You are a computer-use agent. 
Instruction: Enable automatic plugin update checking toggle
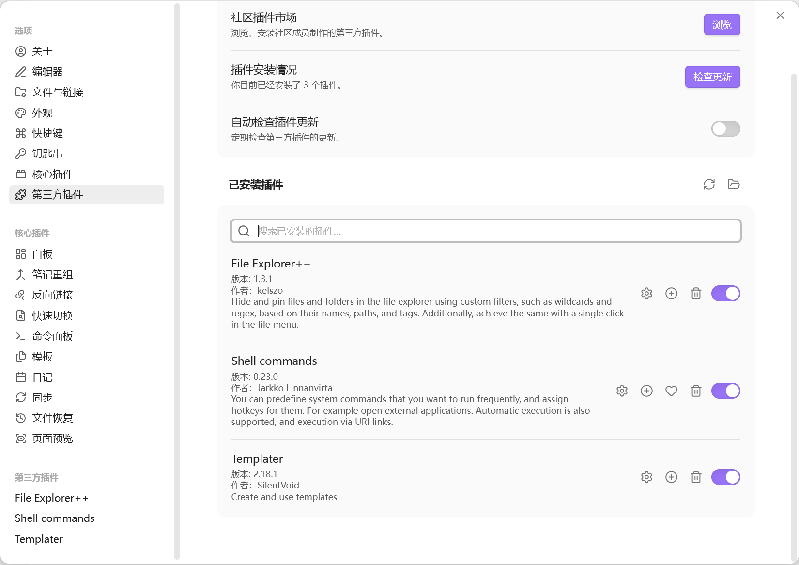click(x=725, y=129)
